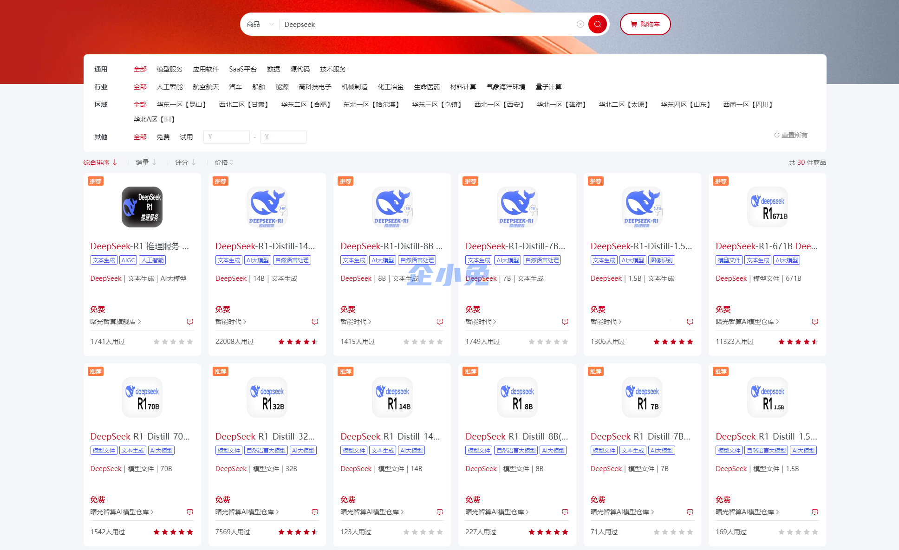Sort results by 价格
Viewport: 899px width, 550px height.
click(x=224, y=162)
